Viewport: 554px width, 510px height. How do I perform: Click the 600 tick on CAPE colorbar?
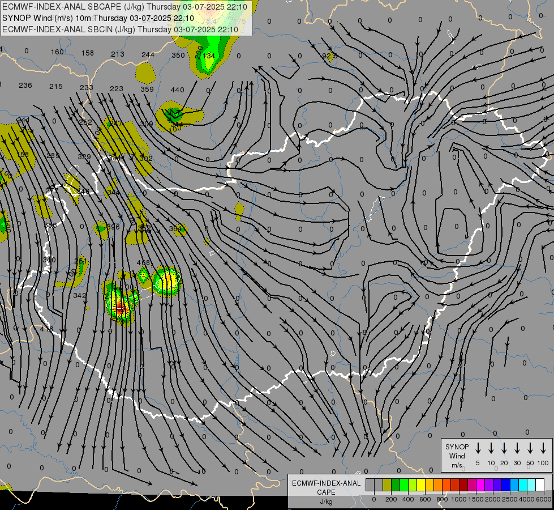click(425, 499)
